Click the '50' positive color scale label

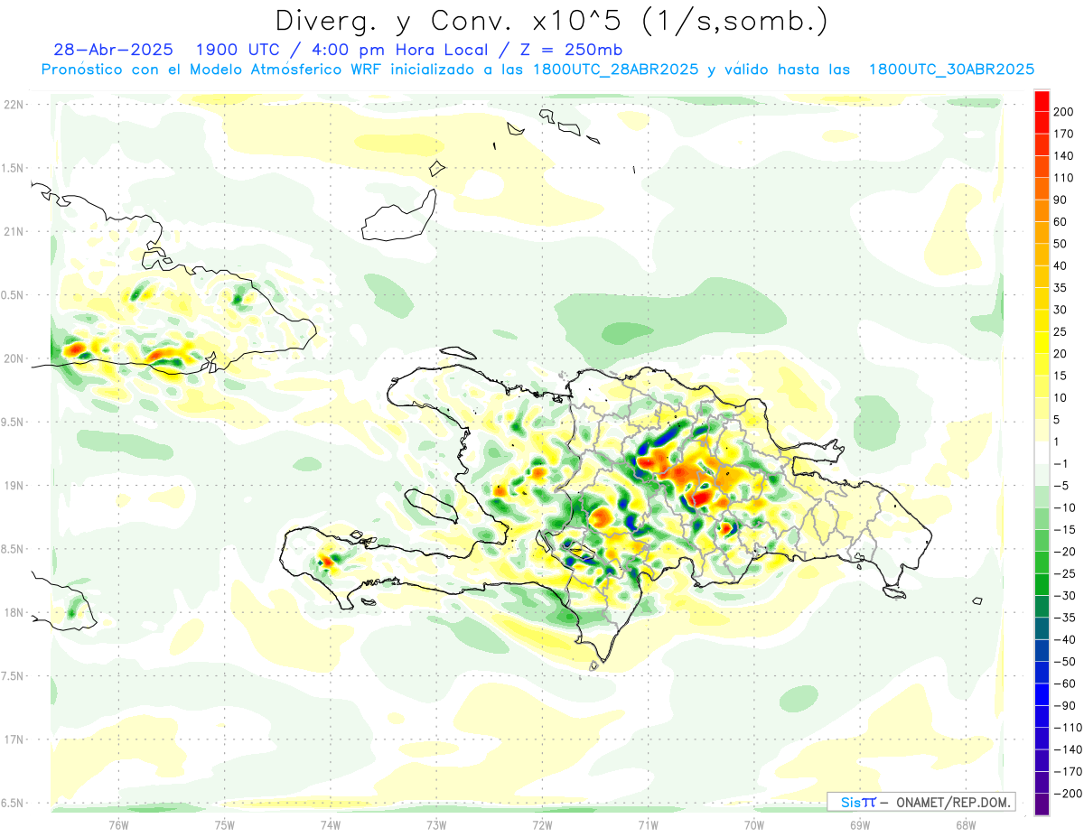[1061, 244]
